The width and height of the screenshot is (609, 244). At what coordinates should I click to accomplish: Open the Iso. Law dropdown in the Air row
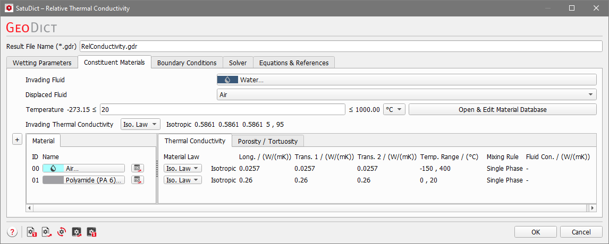click(x=183, y=168)
